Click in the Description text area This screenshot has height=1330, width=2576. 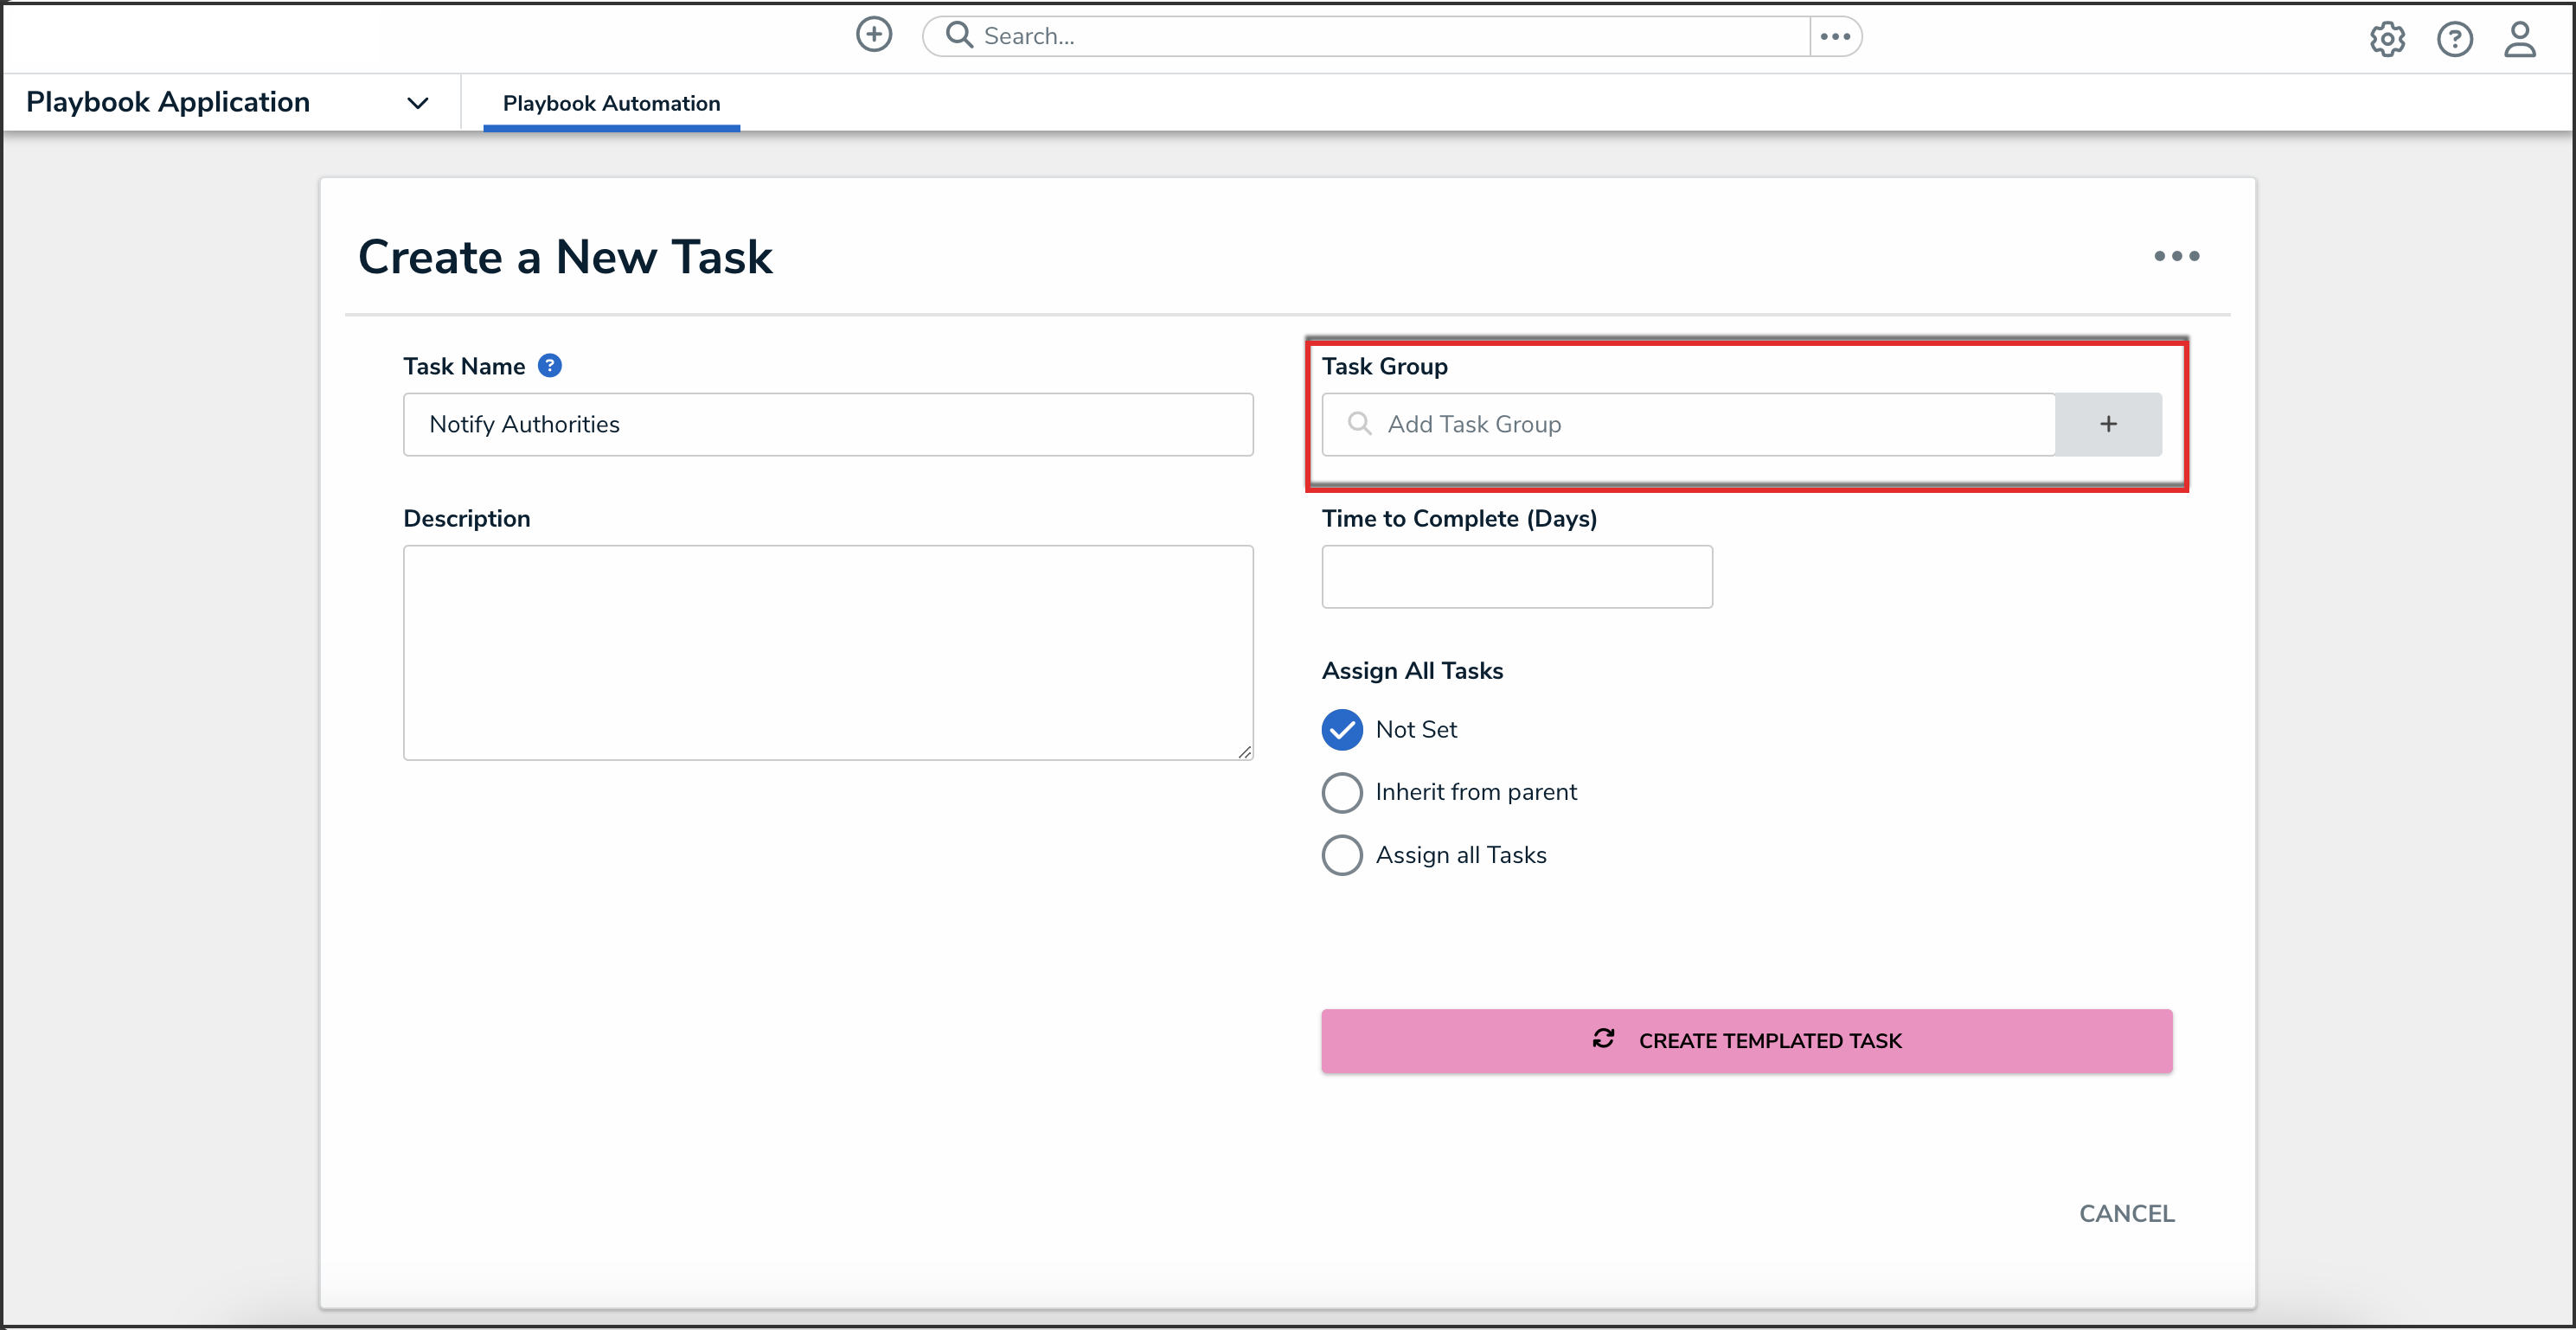pos(827,652)
